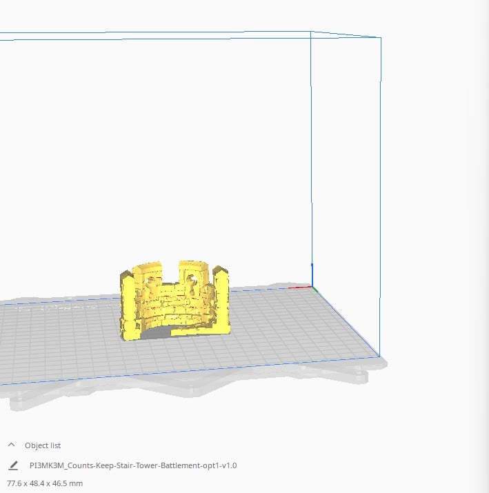Click the pencil rename icon
This screenshot has width=489, height=493.
[13, 465]
